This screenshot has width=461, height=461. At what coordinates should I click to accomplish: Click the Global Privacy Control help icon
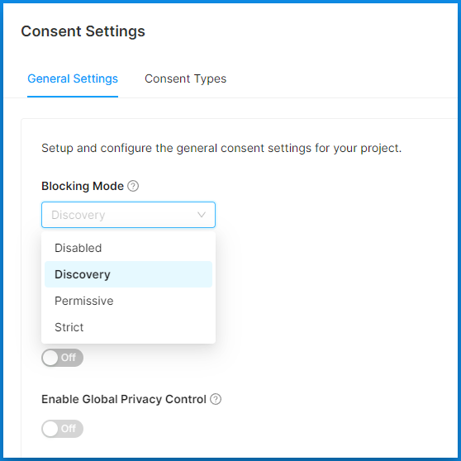pos(216,399)
